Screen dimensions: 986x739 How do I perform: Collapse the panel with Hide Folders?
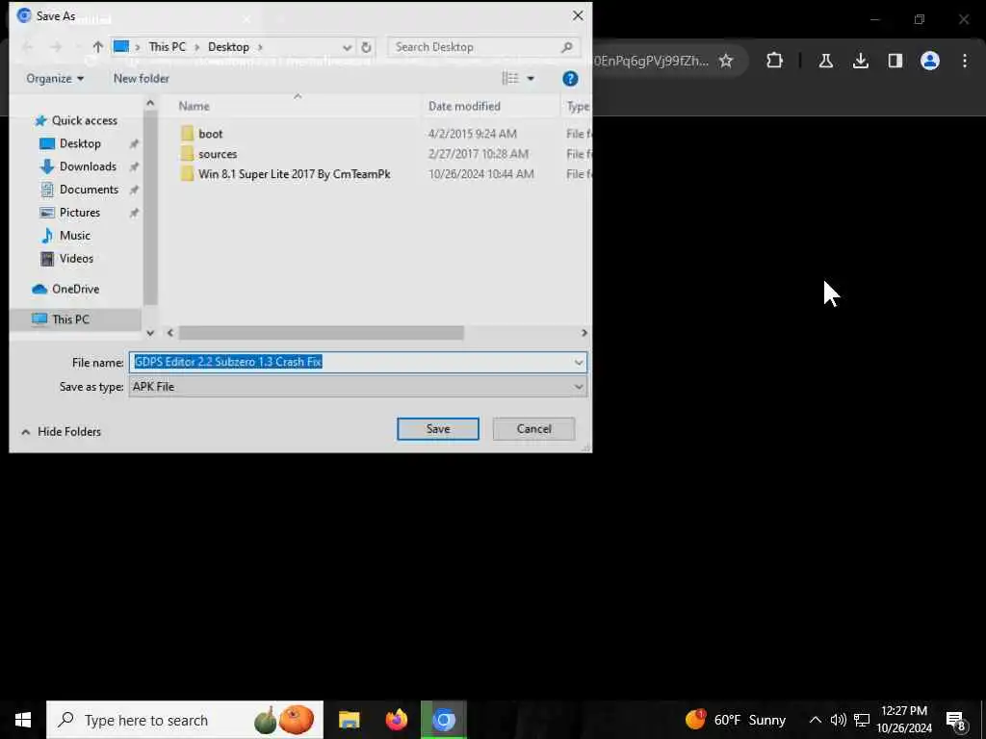click(61, 432)
